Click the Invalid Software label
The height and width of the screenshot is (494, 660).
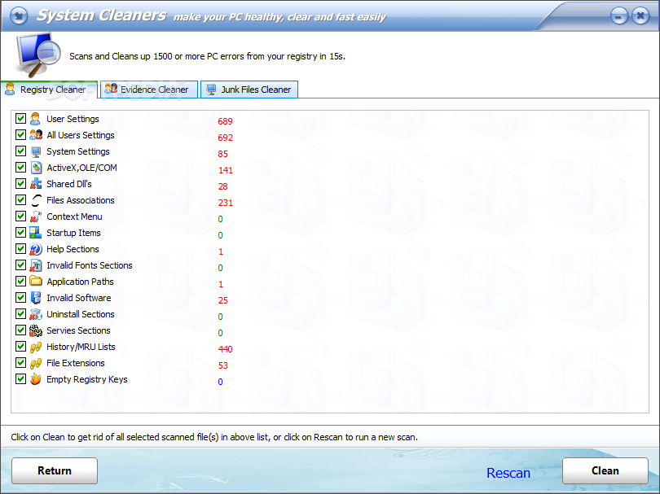(79, 298)
